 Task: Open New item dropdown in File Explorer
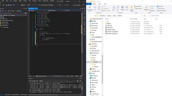(138, 6)
